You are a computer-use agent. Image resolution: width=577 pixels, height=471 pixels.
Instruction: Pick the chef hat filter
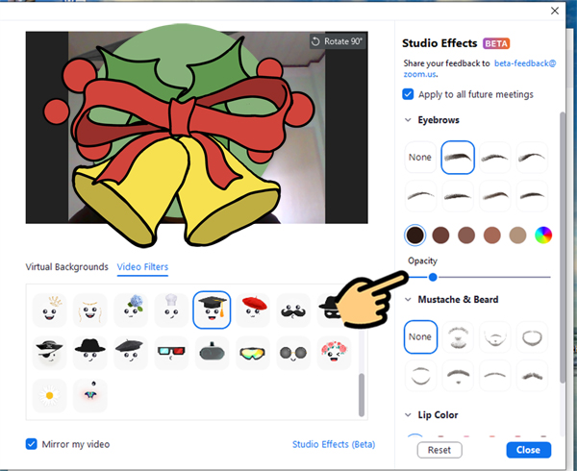click(x=169, y=309)
